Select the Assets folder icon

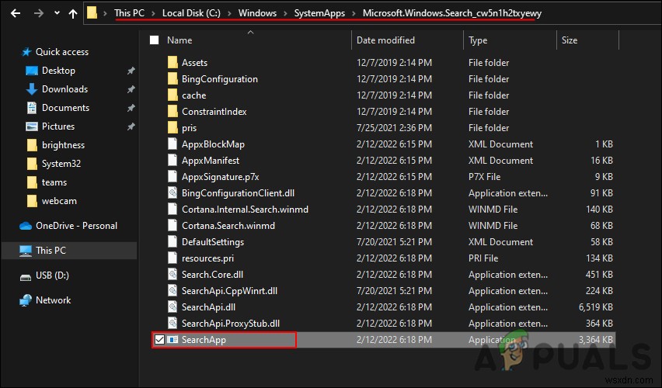[x=172, y=62]
